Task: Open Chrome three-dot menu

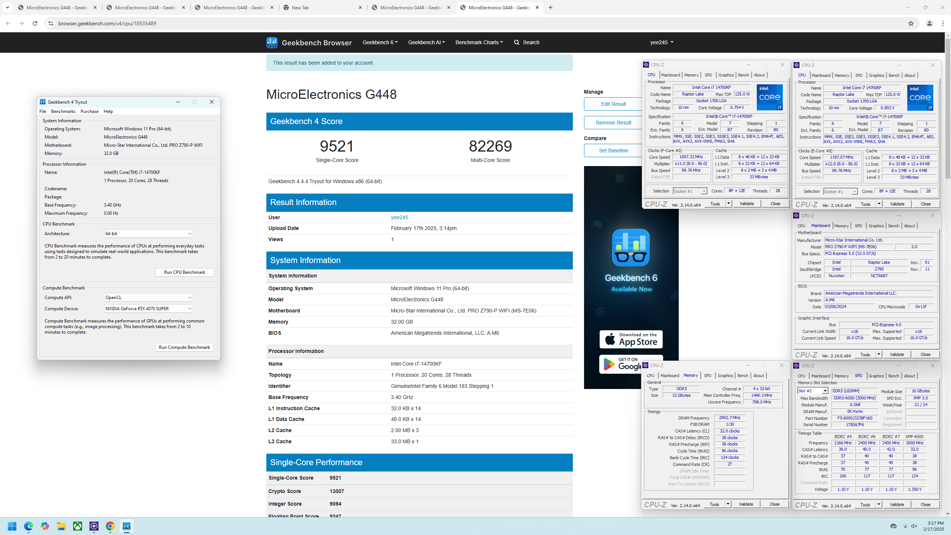Action: pyautogui.click(x=943, y=23)
